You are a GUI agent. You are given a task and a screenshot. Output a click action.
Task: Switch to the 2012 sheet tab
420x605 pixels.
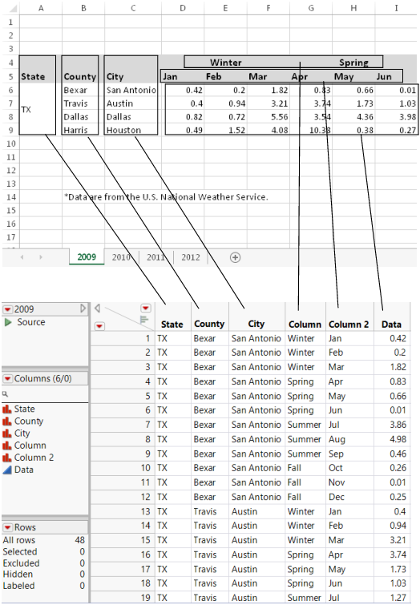[x=191, y=257]
